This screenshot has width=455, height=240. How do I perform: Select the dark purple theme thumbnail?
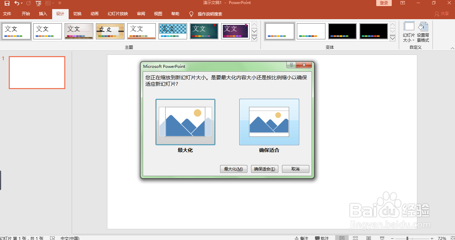(236, 31)
